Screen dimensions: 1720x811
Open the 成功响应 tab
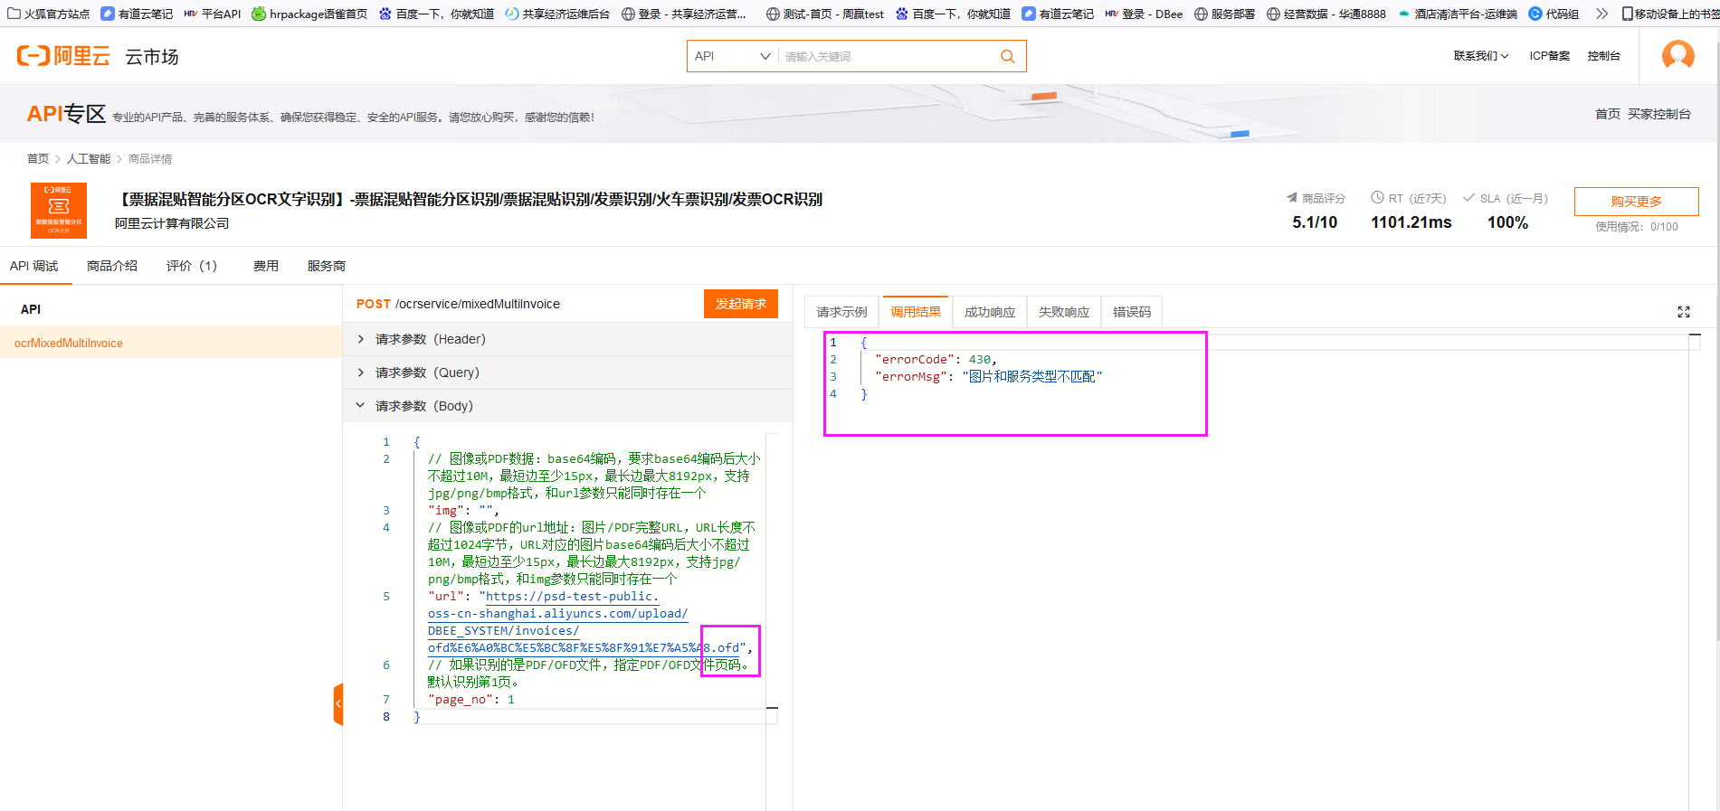[x=990, y=312]
